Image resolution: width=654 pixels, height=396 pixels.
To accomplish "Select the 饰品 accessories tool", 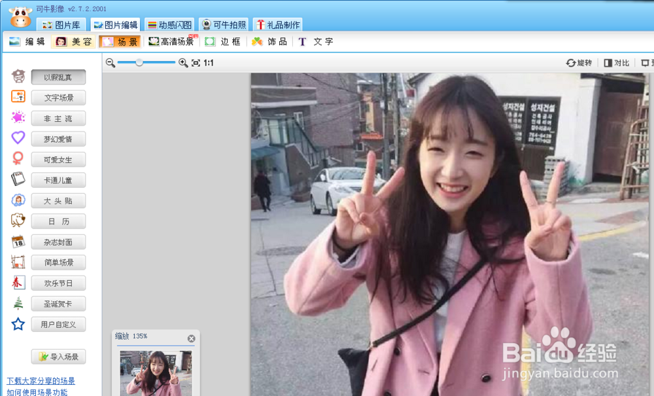I will 267,41.
